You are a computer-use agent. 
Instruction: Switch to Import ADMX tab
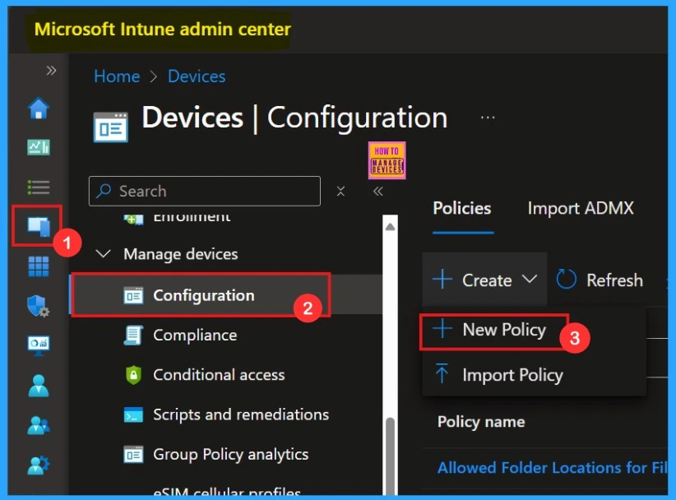click(581, 208)
